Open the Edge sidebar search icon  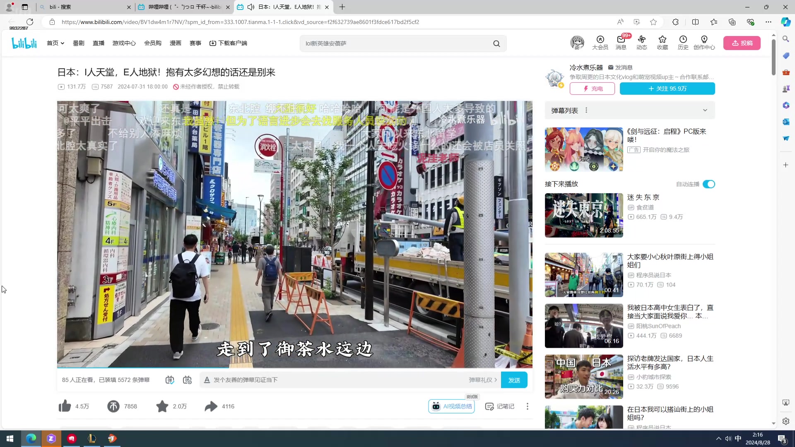785,39
